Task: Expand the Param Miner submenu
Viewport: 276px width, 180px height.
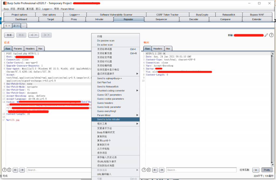Action: (137, 115)
